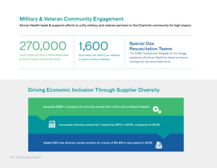Click the teal middle banner background

coord(106,125)
